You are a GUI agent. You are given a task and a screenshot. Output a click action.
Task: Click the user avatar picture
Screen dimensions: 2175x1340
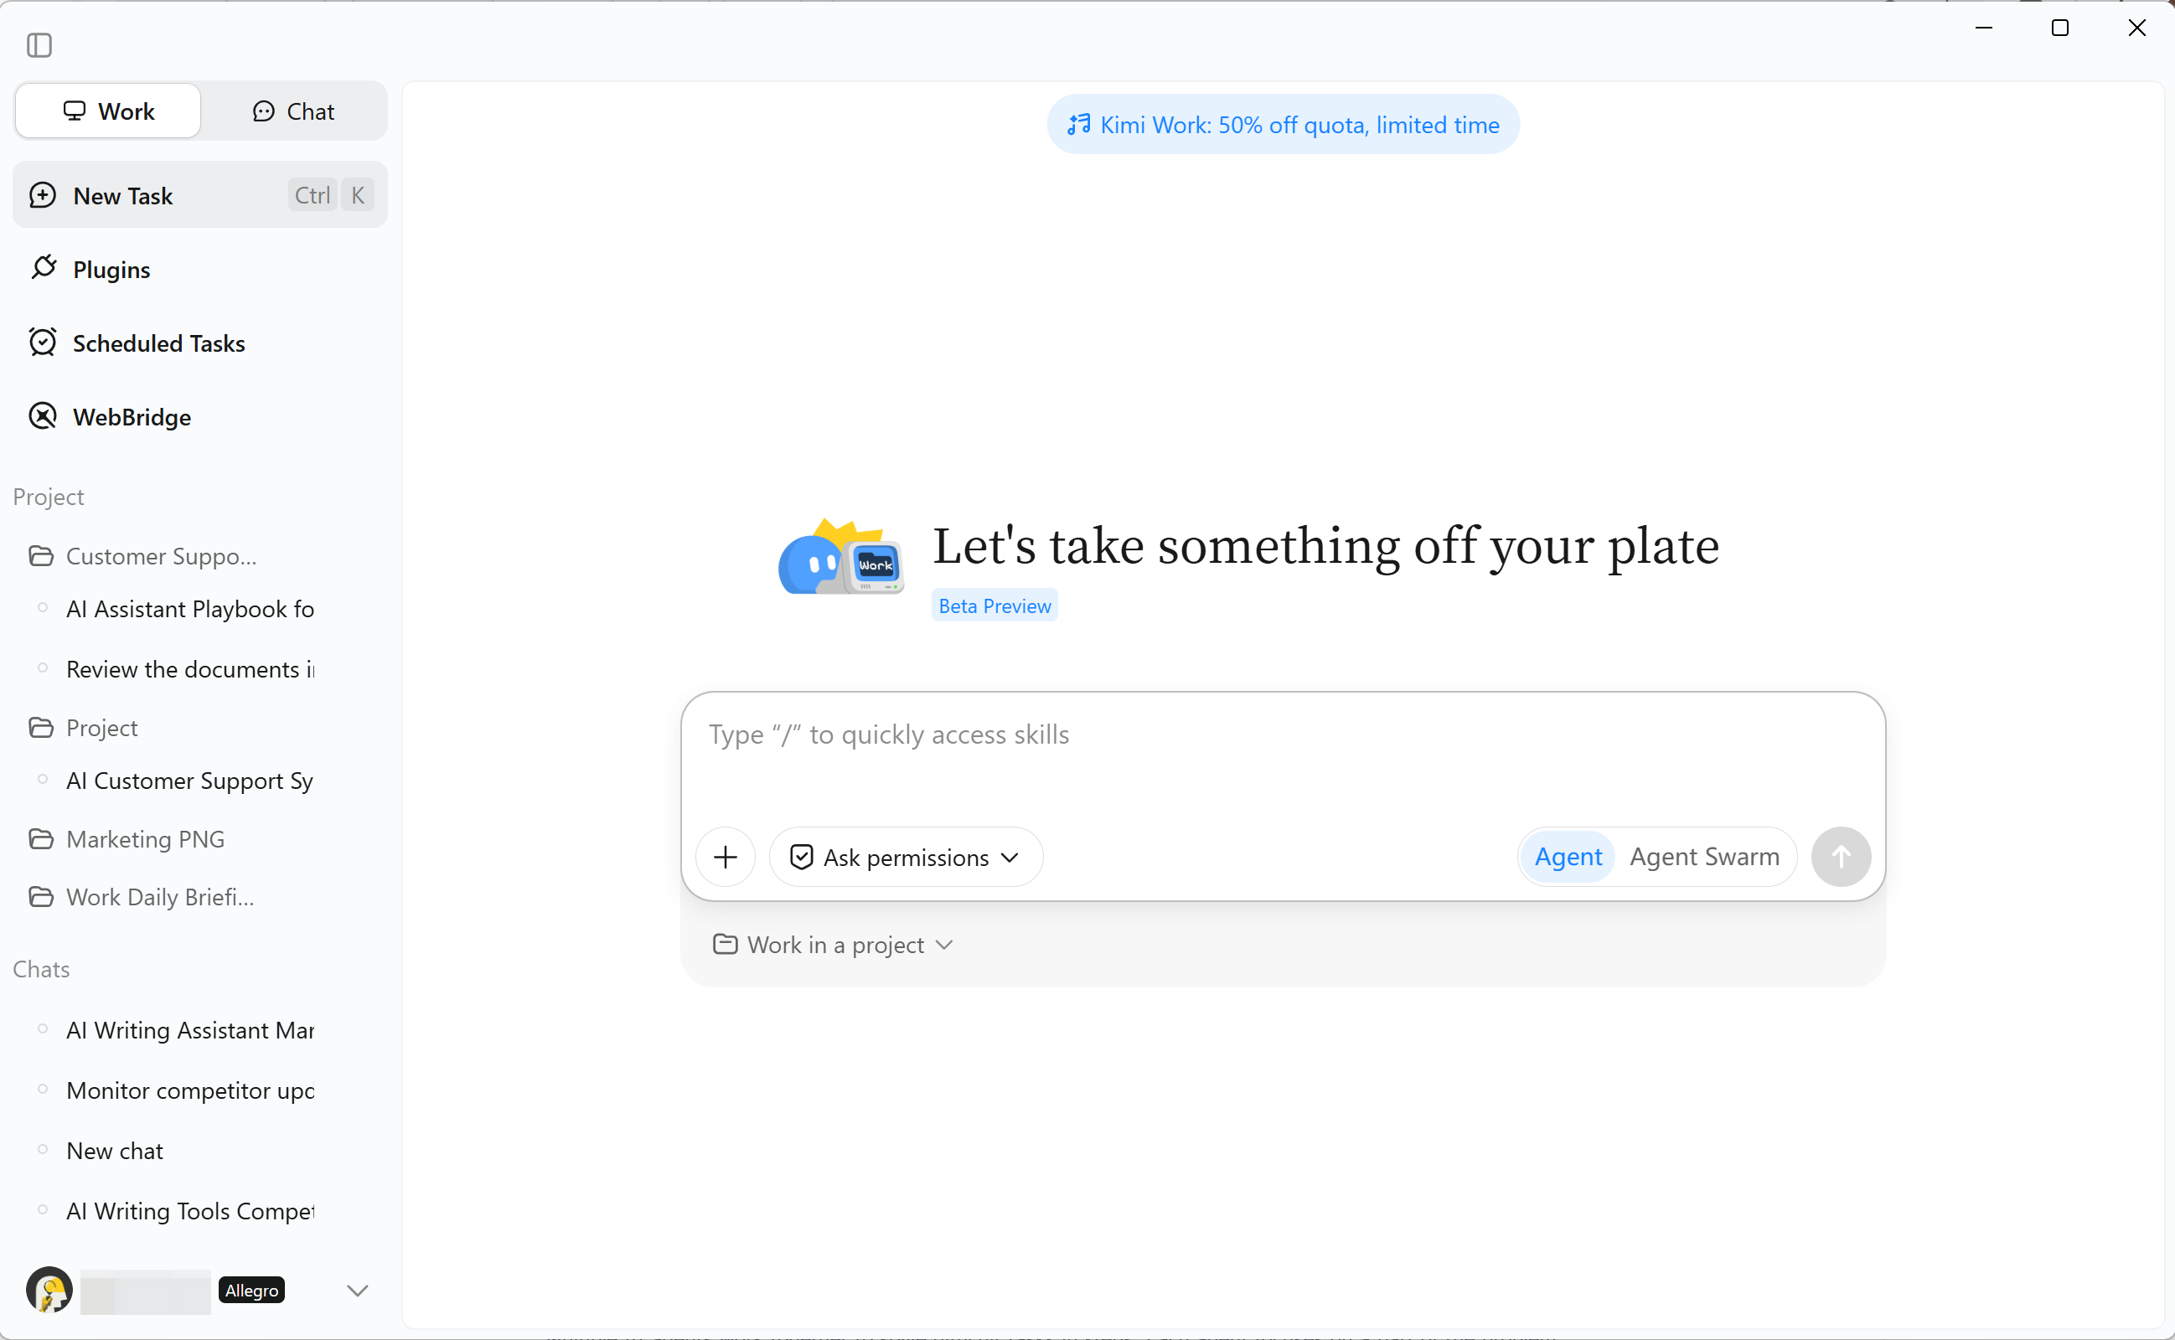[49, 1290]
